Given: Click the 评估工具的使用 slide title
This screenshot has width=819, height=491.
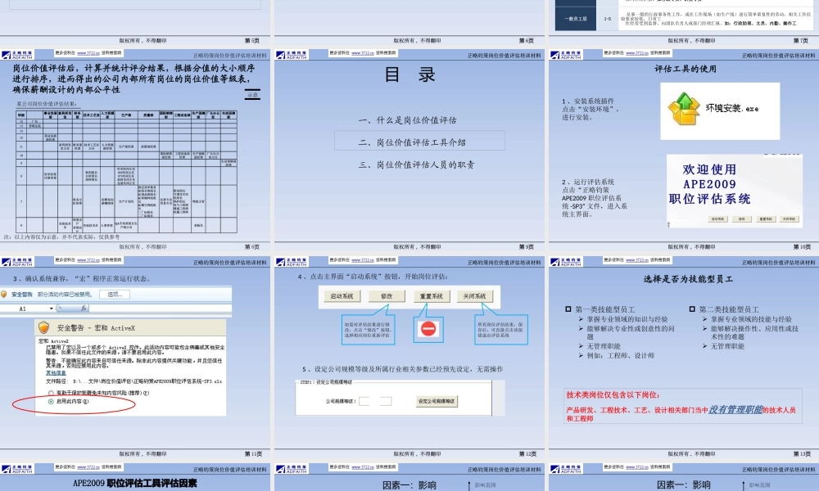Looking at the screenshot, I should (x=686, y=69).
